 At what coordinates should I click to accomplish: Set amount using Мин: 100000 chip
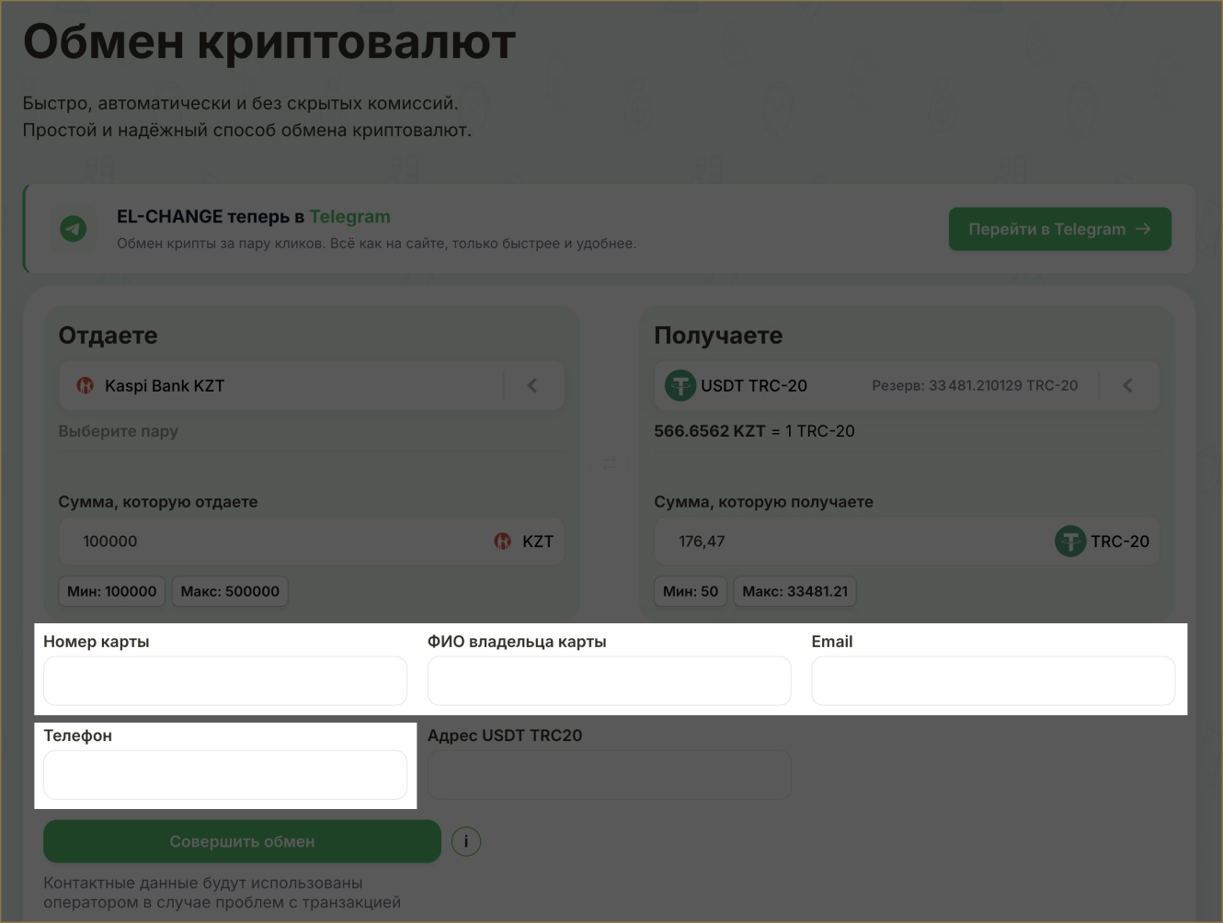click(x=111, y=591)
